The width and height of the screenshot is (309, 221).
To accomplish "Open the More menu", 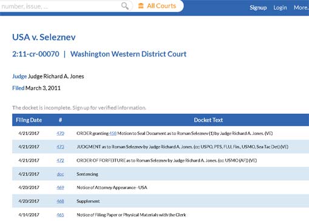I will [301, 8].
